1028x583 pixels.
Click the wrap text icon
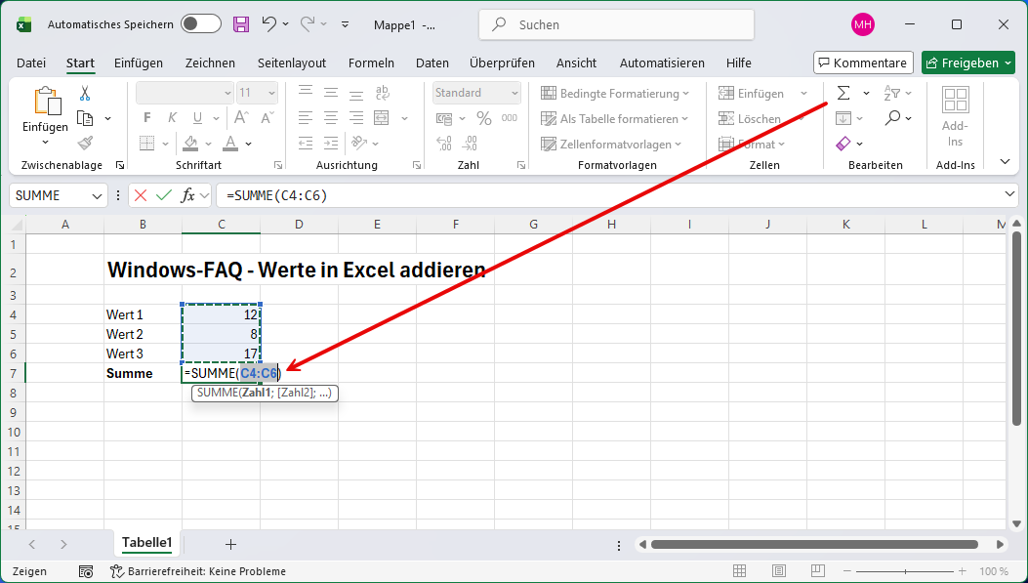tap(382, 93)
